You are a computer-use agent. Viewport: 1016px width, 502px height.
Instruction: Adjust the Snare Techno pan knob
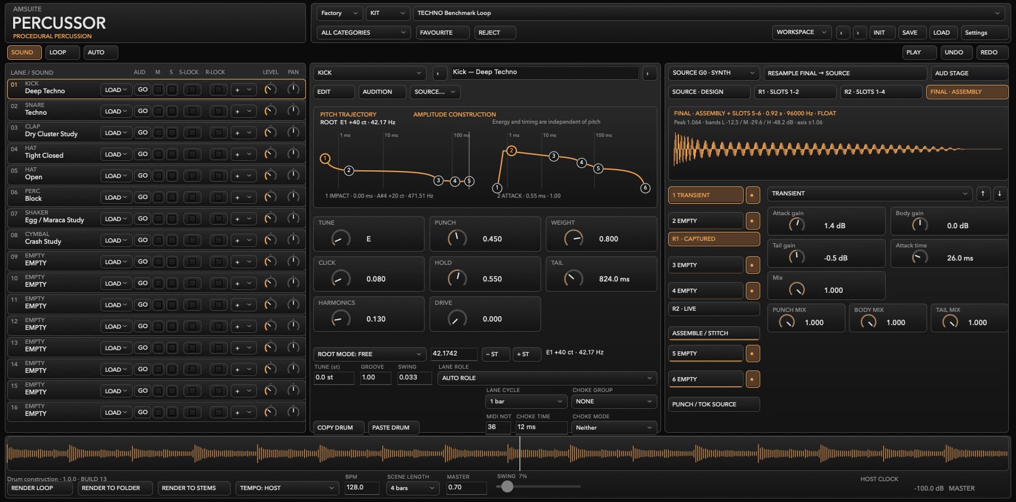coord(293,111)
